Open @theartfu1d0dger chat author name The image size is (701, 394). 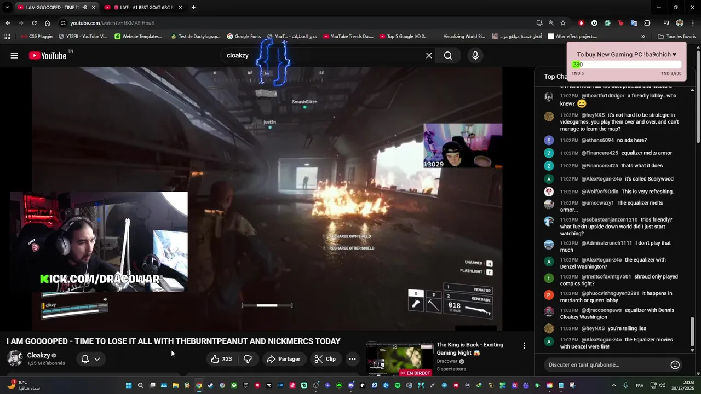coord(602,96)
